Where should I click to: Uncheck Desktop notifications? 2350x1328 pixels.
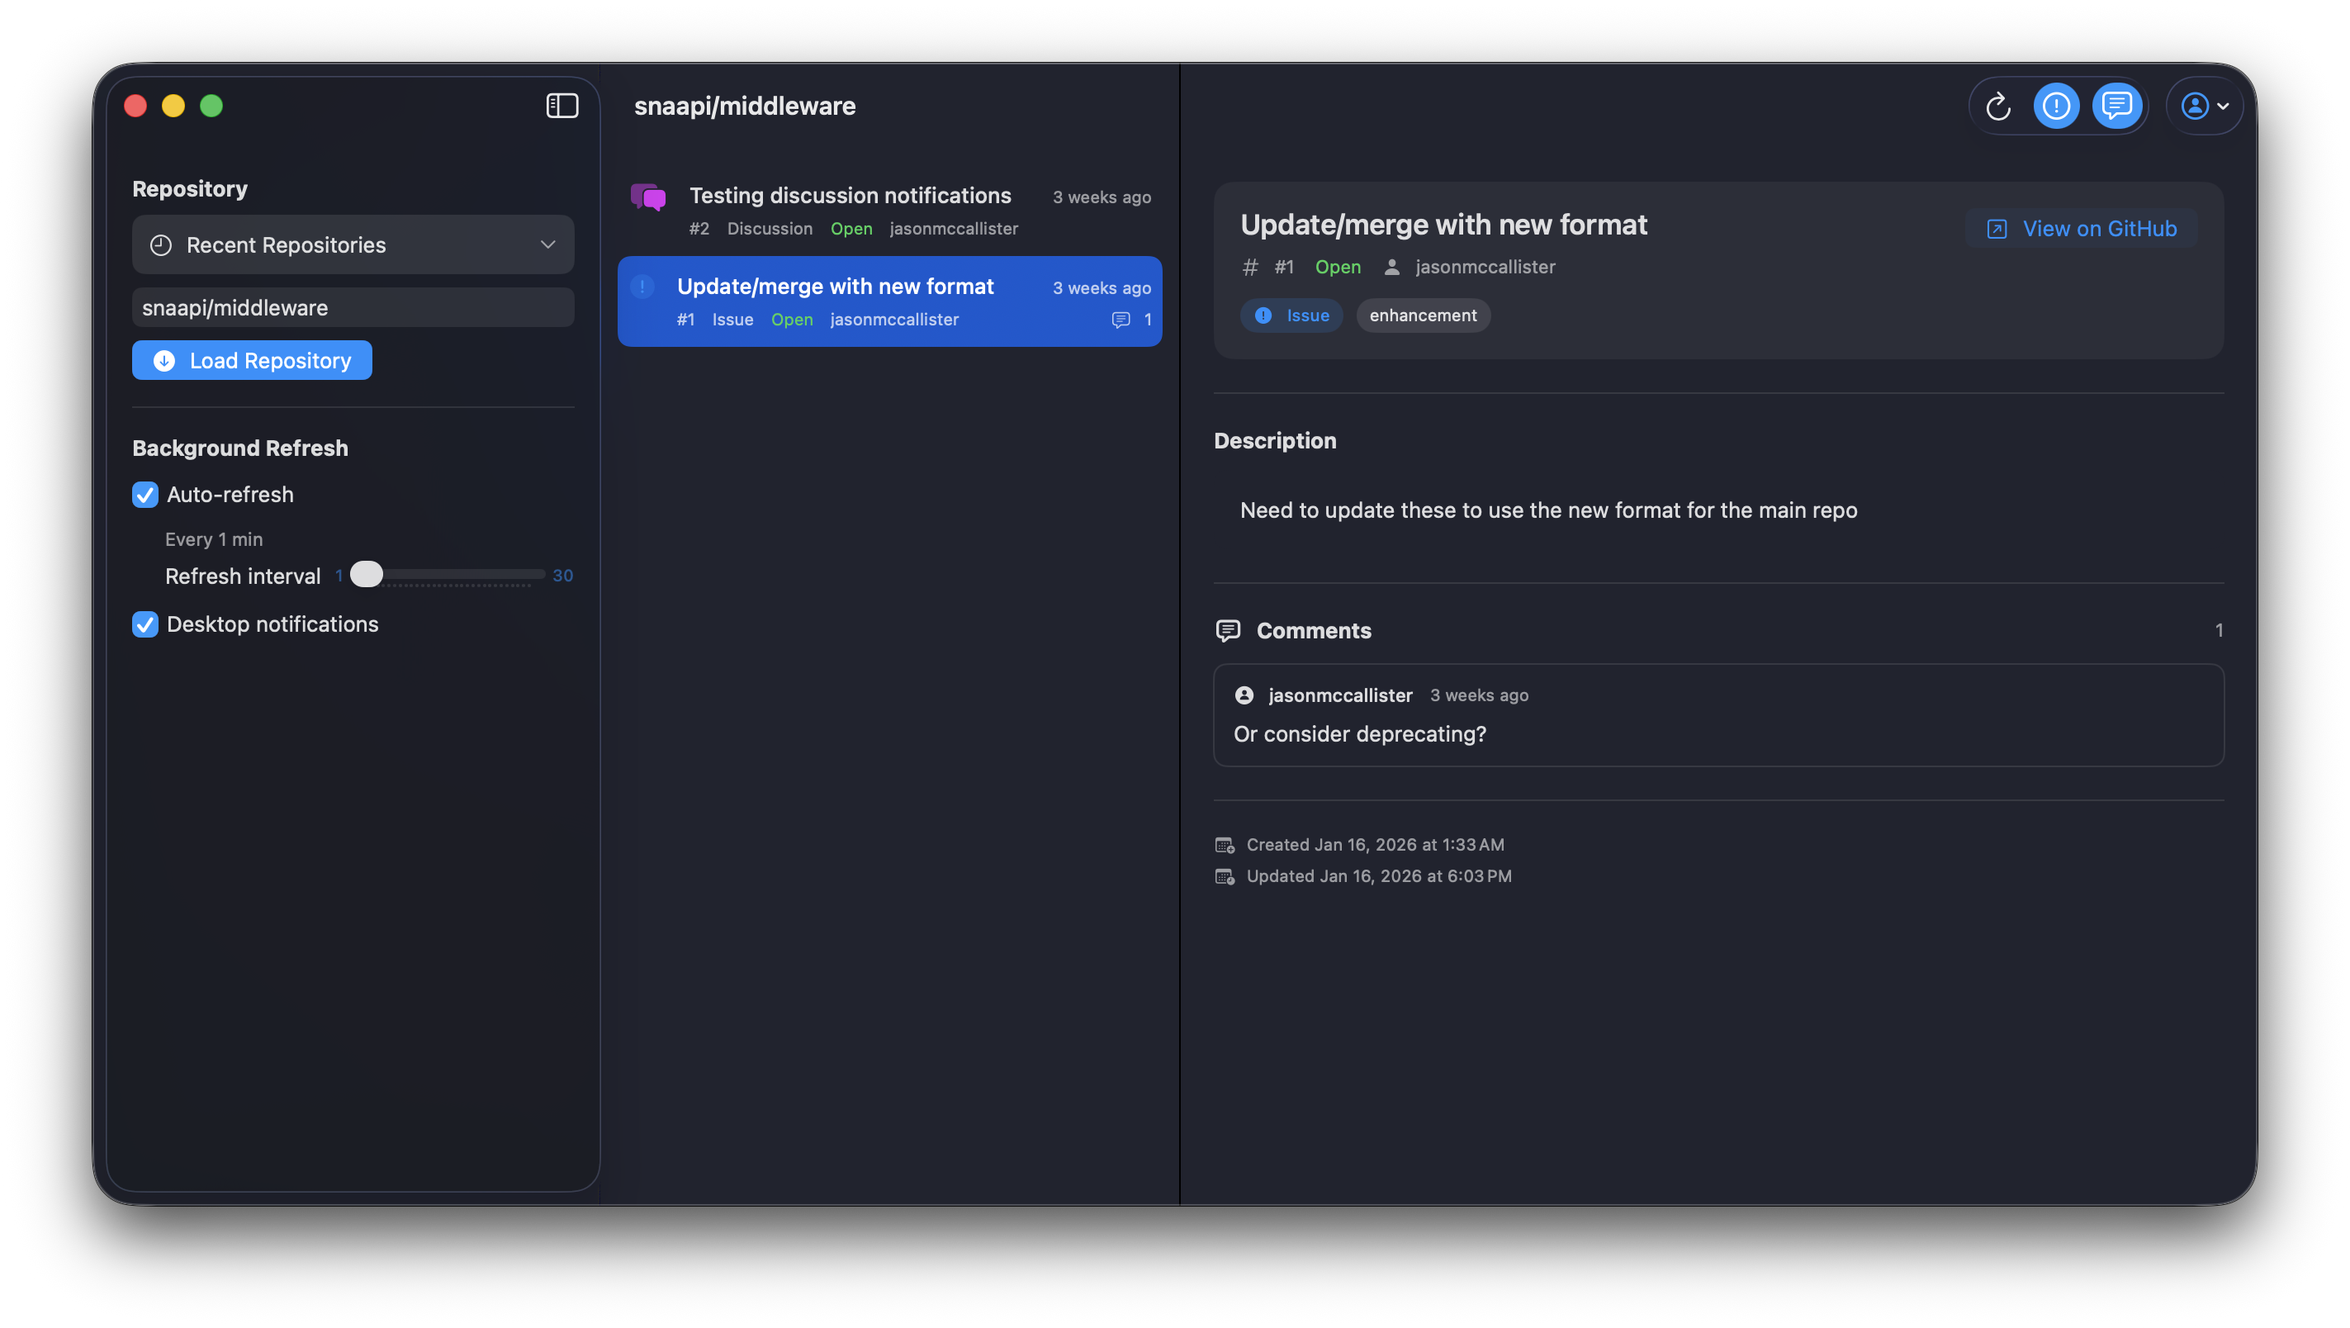coord(145,624)
